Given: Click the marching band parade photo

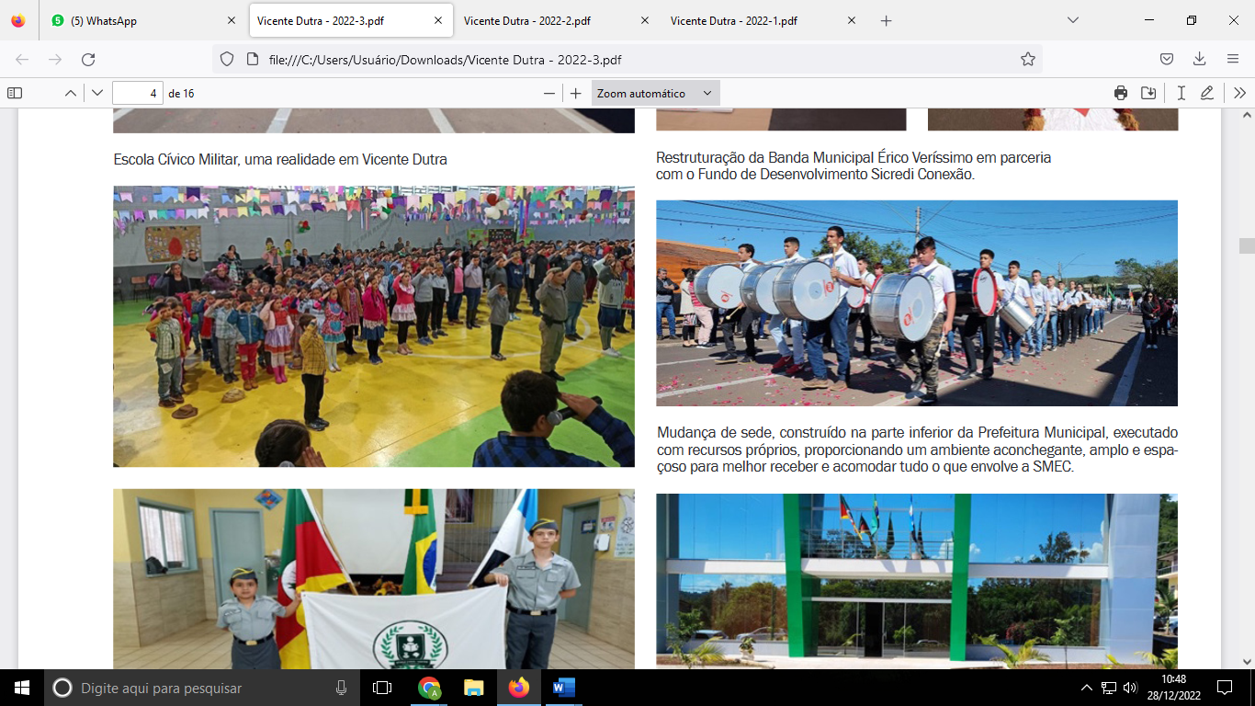Looking at the screenshot, I should (917, 303).
